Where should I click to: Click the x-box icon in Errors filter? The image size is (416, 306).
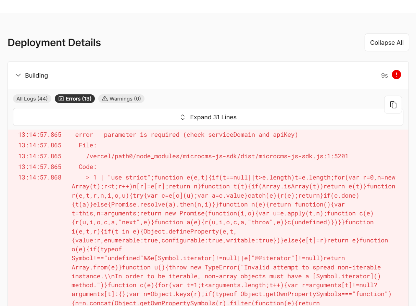(61, 99)
